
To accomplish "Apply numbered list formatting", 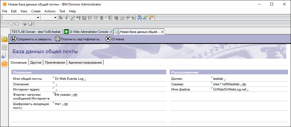I will point(96,18).
